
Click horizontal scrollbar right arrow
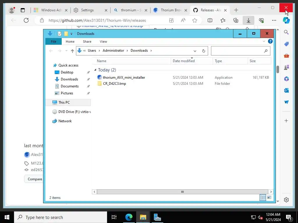(271, 192)
